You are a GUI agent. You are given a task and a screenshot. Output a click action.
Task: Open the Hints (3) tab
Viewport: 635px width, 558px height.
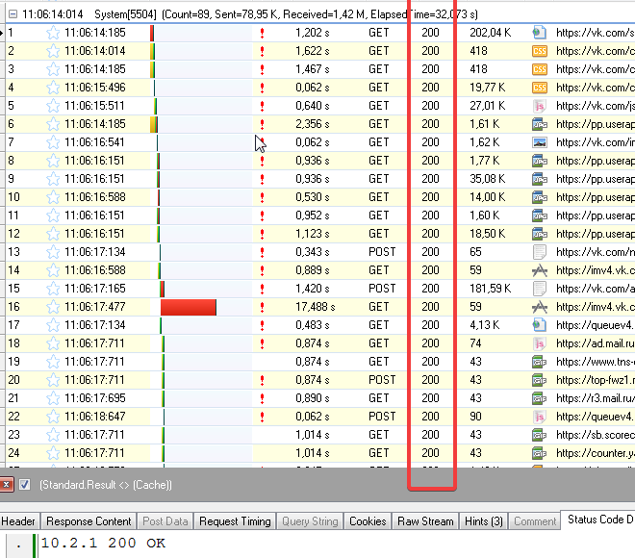point(483,521)
